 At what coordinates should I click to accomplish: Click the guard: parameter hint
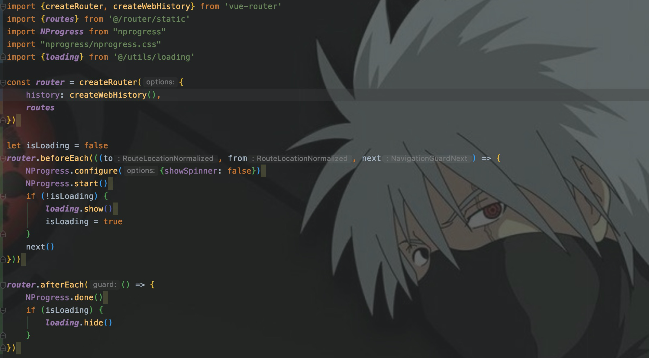pos(104,285)
